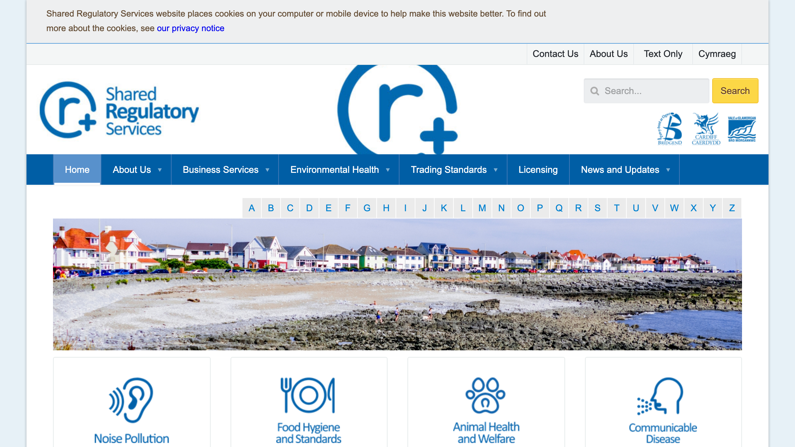
Task: Click the Shared Regulatory Services logo
Action: click(x=119, y=109)
